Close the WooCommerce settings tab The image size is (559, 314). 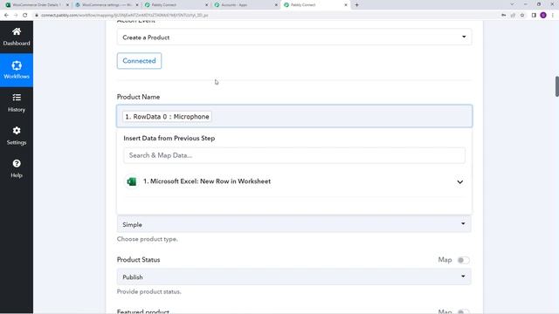pyautogui.click(x=137, y=5)
